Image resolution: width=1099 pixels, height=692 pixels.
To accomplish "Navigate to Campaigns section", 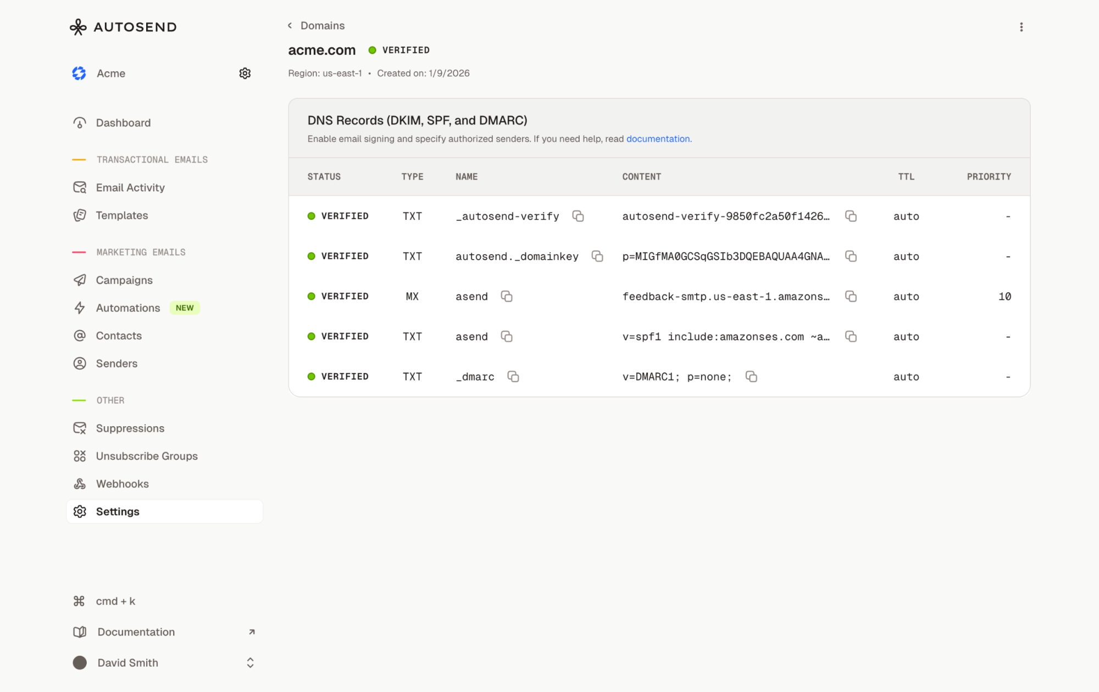I will pyautogui.click(x=124, y=280).
